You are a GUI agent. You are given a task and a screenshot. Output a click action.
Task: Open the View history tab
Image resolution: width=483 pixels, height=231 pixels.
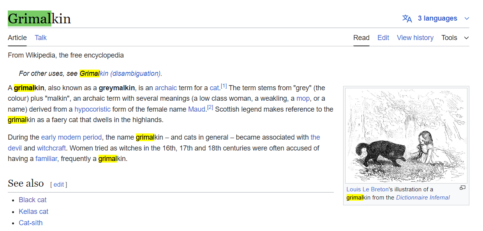tap(415, 38)
